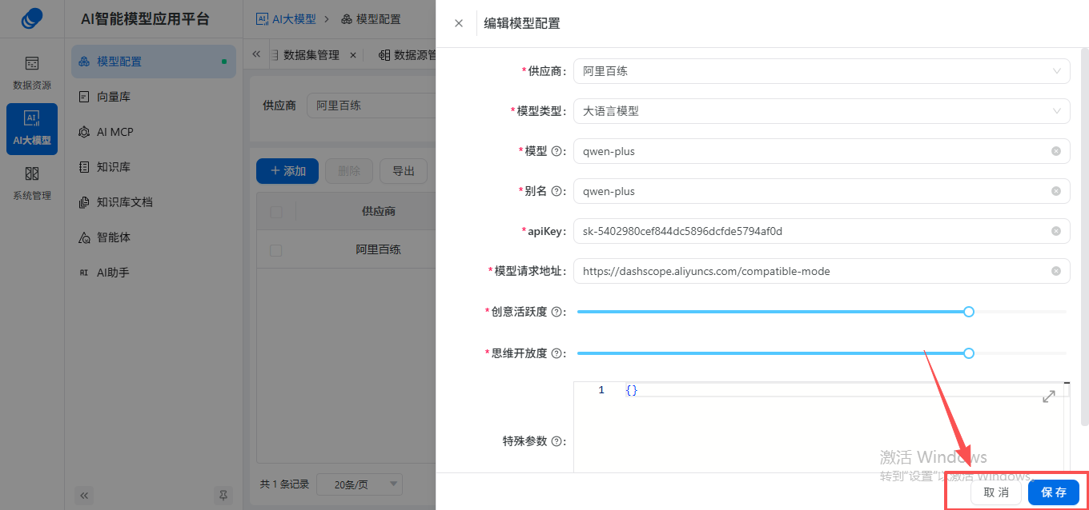Open the 系统管理 sidebar section

[x=32, y=183]
